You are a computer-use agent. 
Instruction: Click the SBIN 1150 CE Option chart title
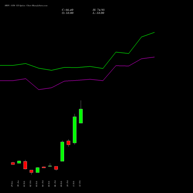[x=26, y=6]
